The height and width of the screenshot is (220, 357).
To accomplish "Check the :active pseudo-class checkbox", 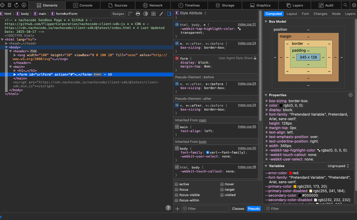I will 176,184.
